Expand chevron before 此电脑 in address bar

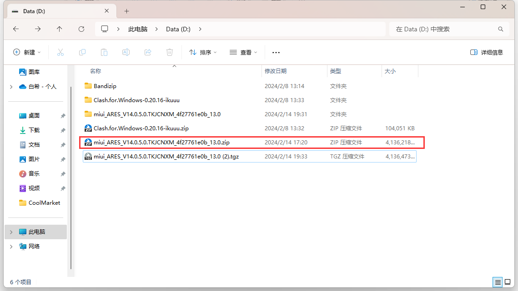(x=118, y=29)
